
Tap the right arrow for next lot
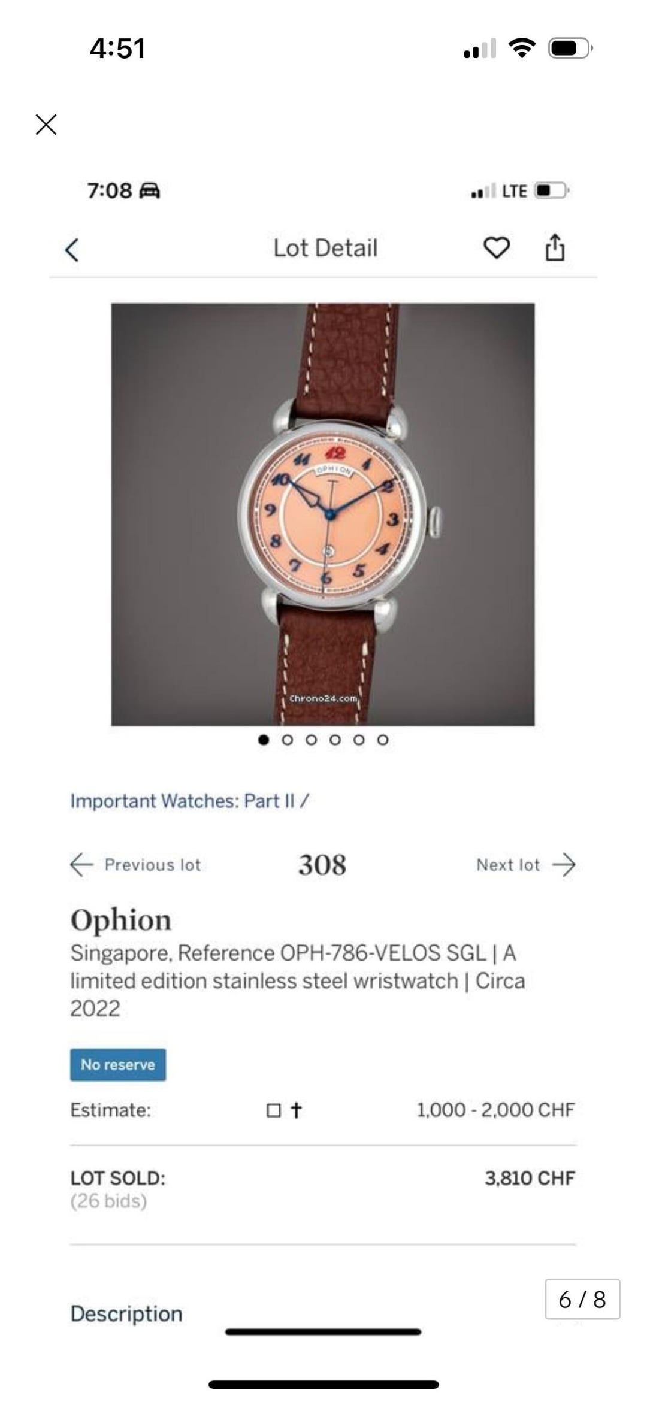[x=564, y=865]
